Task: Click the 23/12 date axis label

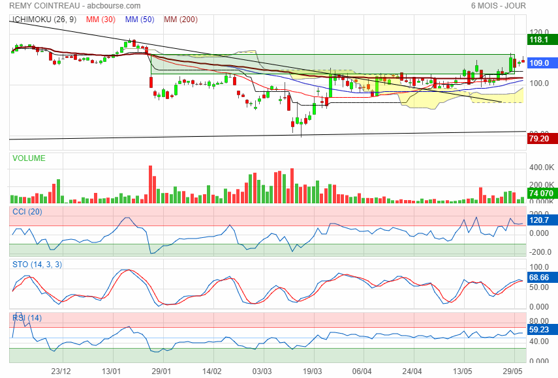Action: tap(61, 371)
